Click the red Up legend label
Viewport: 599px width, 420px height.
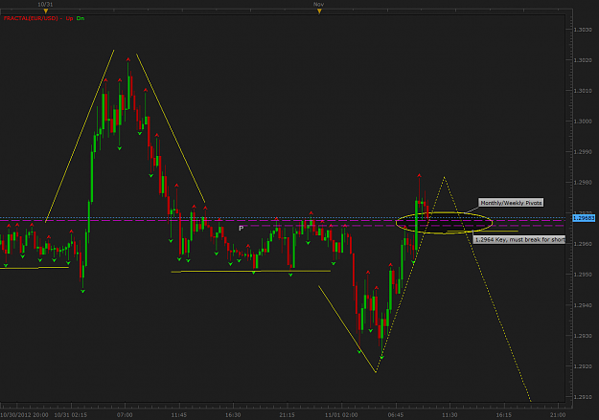click(69, 18)
